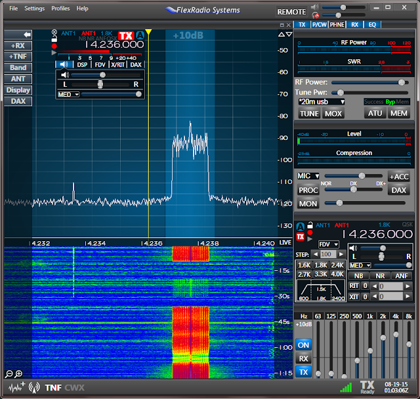The image size is (420, 399).
Task: Click the waveform plus icon in the status bar
Action: click(16, 387)
